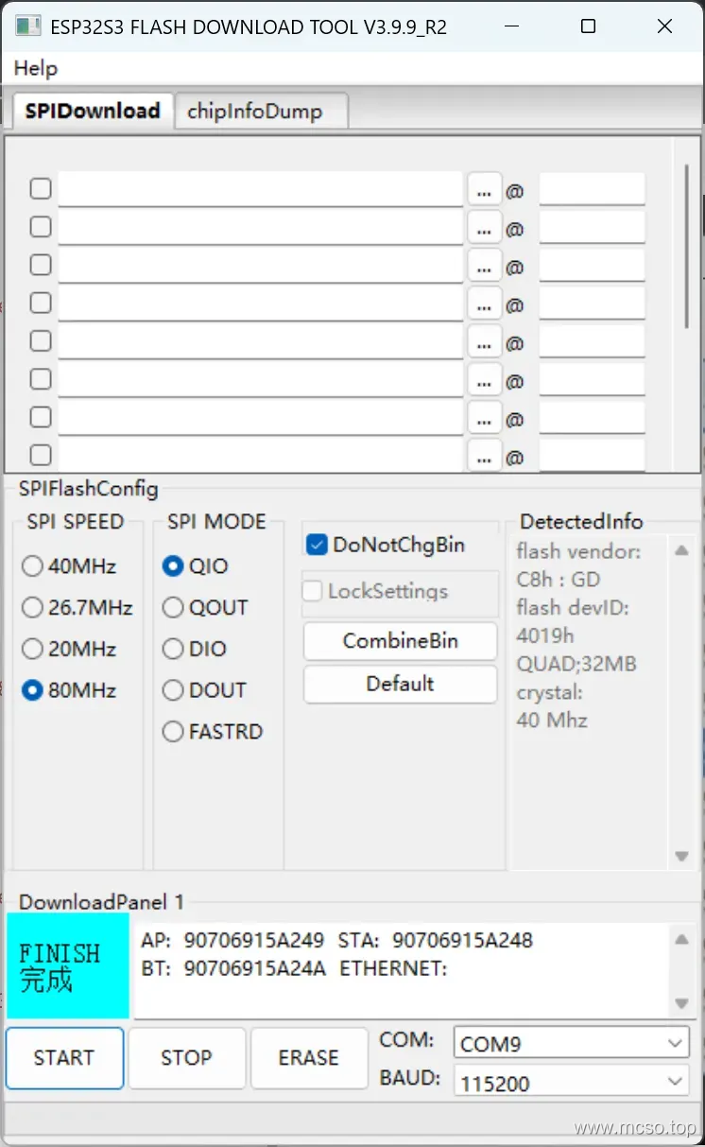The image size is (705, 1147).
Task: Click the first row's address field after @
Action: tap(592, 189)
